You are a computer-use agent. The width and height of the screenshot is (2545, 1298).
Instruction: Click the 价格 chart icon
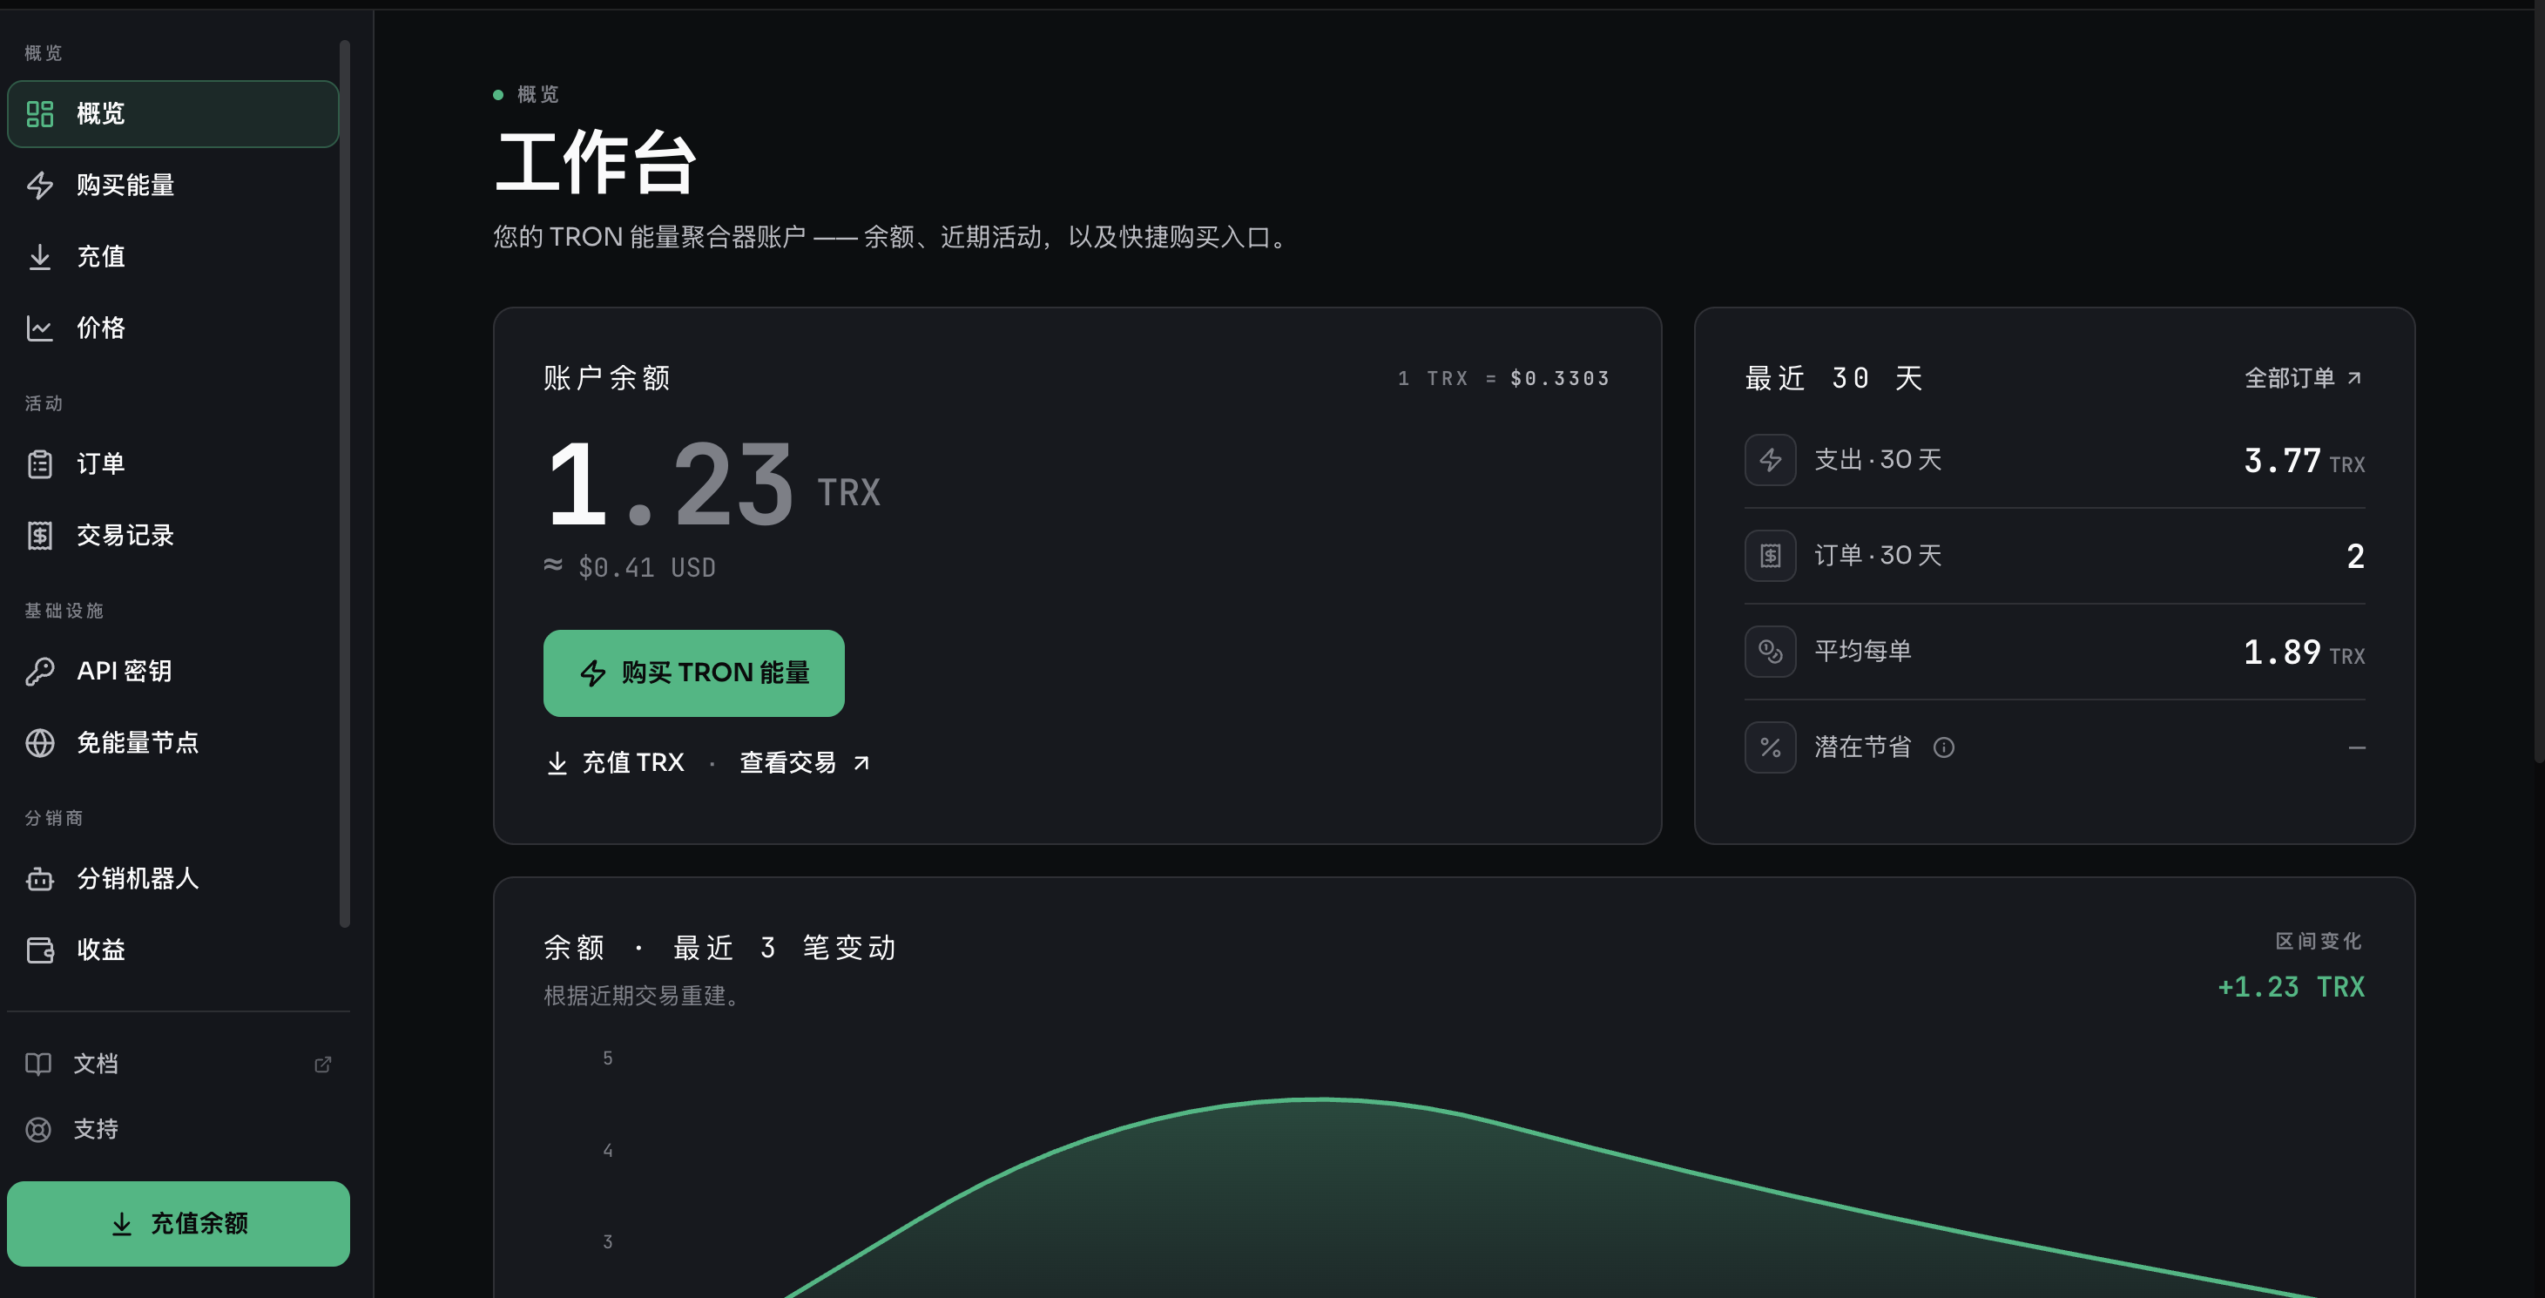pos(39,328)
